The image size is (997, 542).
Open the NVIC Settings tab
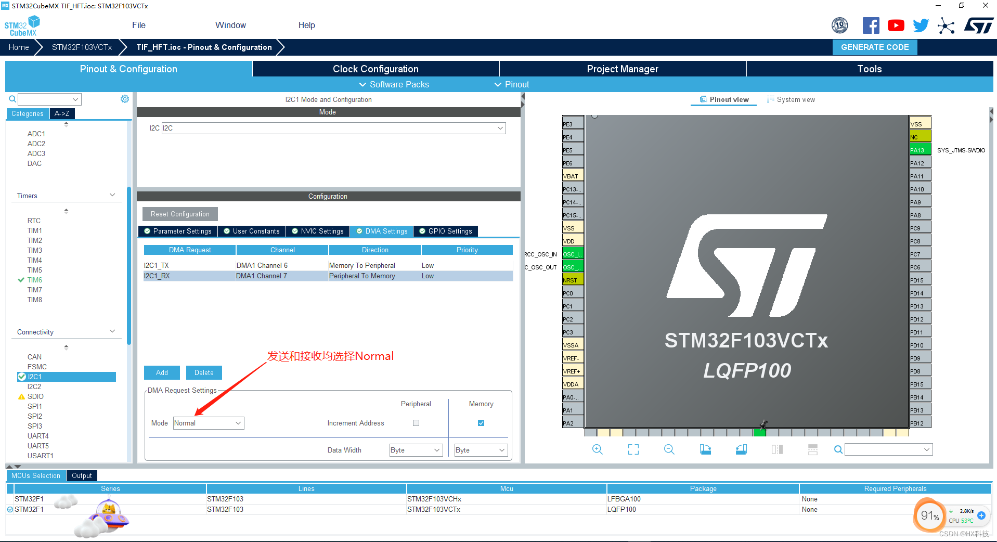(317, 231)
